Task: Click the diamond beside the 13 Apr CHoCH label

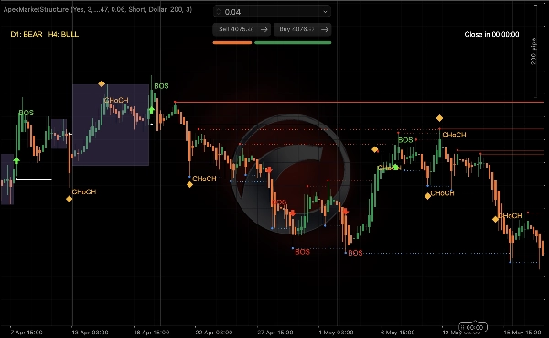Action: tap(69, 199)
